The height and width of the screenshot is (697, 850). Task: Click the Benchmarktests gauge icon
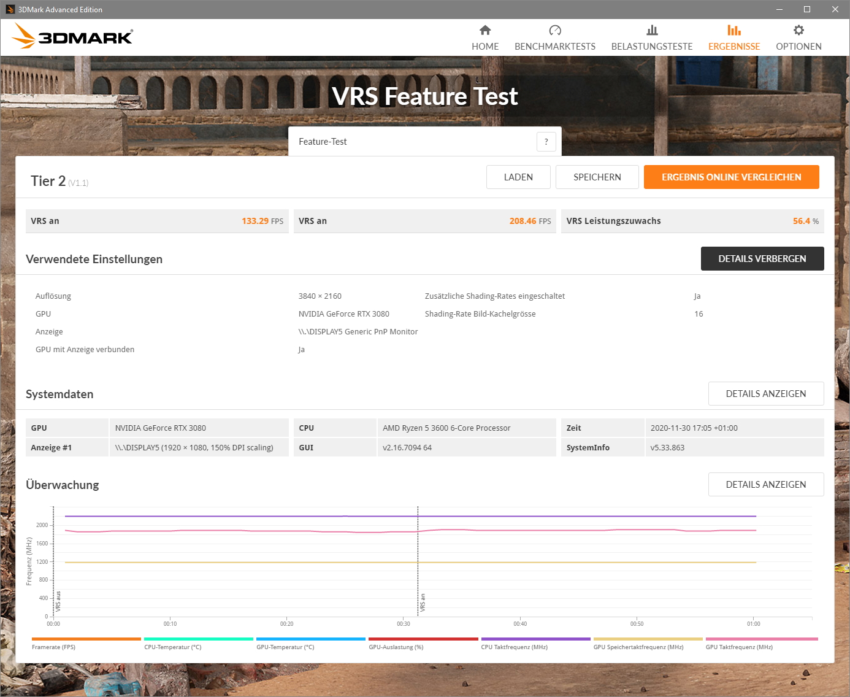pos(555,30)
